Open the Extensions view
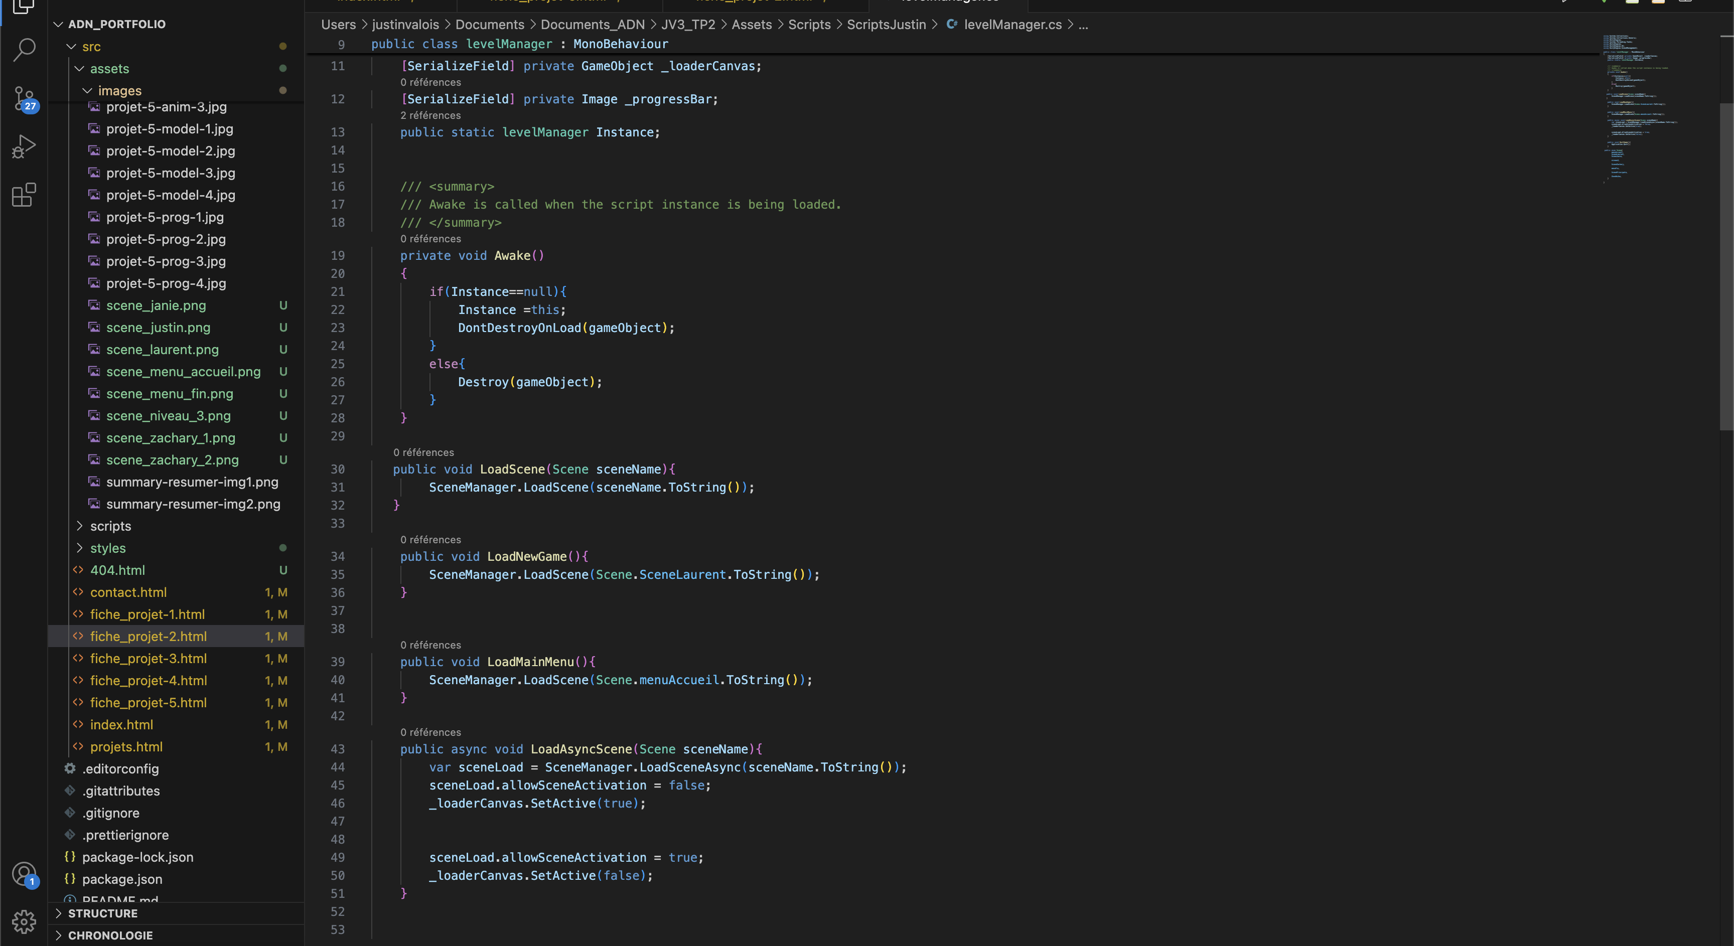The image size is (1734, 946). click(24, 195)
